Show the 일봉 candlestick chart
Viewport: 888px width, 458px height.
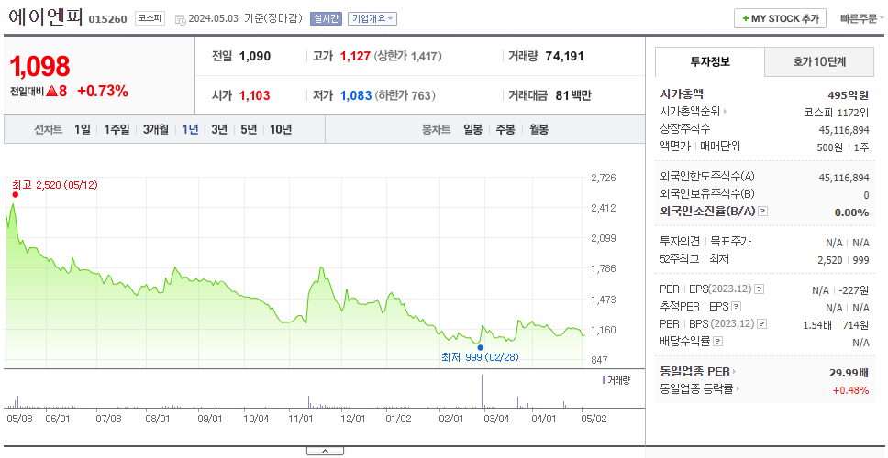click(x=472, y=129)
